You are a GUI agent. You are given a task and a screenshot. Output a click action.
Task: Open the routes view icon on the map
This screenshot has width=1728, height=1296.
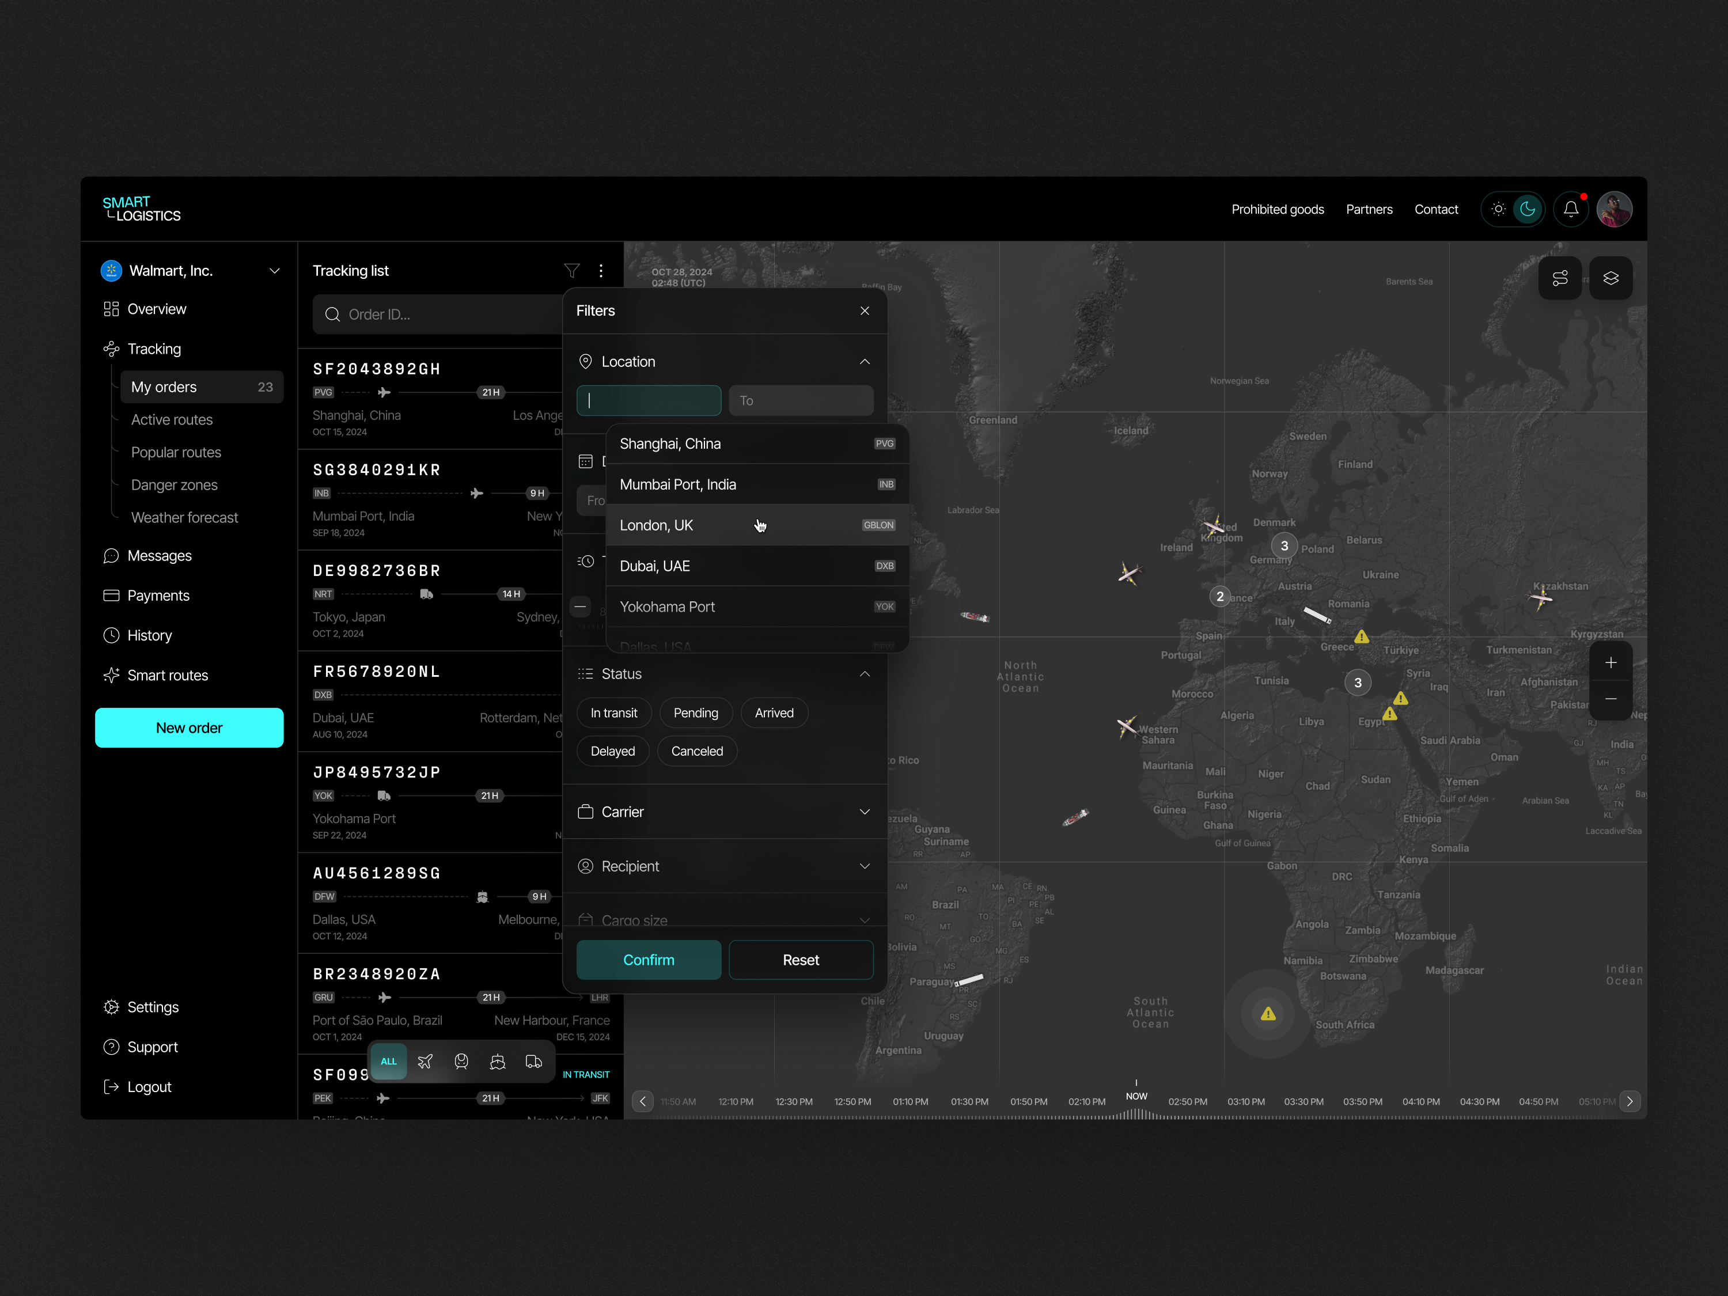pos(1561,278)
